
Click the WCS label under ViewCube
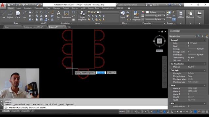159,51
